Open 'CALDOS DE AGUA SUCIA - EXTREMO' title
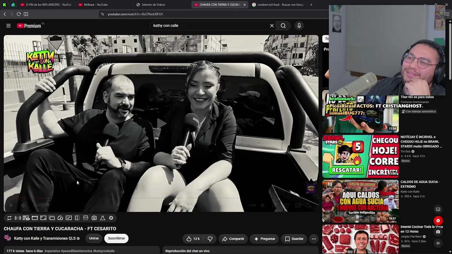The height and width of the screenshot is (254, 452). 420,184
